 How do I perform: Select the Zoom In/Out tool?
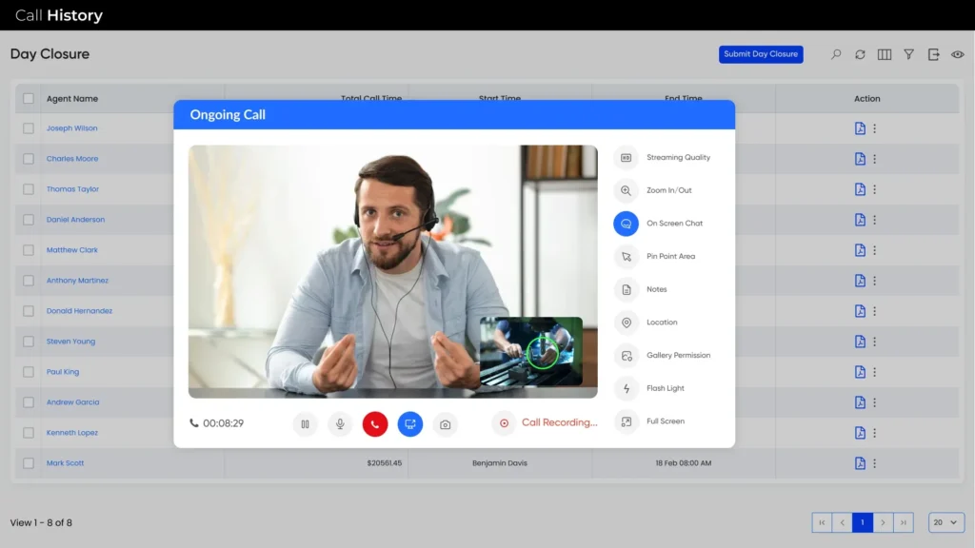[x=626, y=190]
